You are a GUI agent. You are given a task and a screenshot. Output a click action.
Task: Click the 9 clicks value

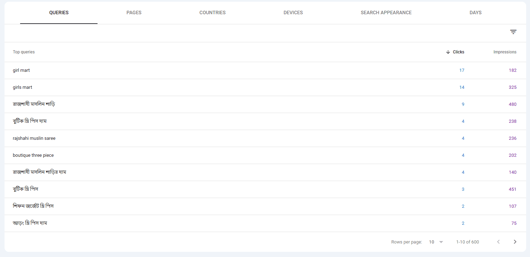(463, 104)
